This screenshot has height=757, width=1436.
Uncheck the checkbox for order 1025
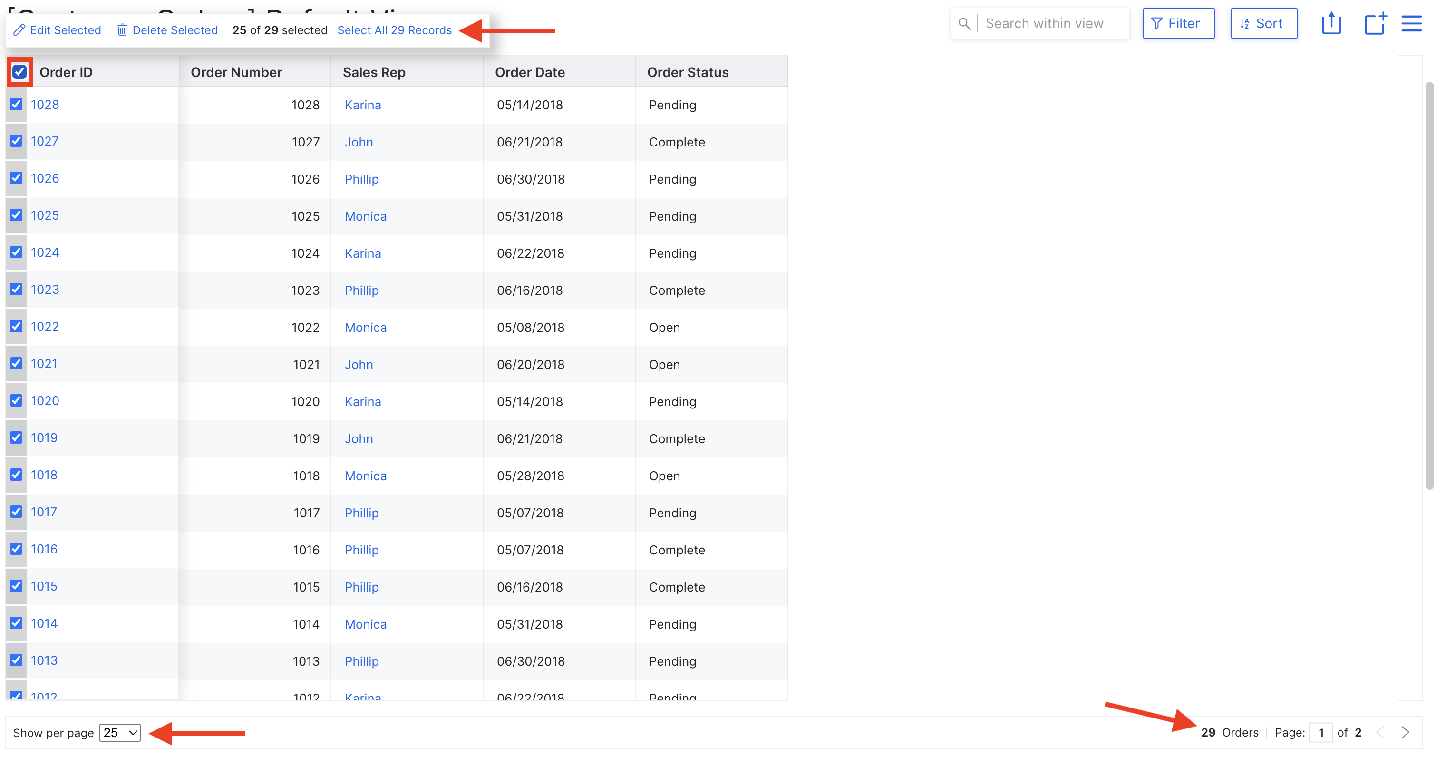point(16,215)
